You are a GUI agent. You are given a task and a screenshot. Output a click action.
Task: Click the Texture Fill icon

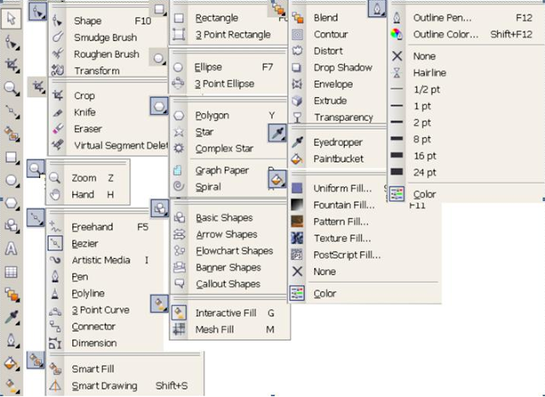(297, 239)
